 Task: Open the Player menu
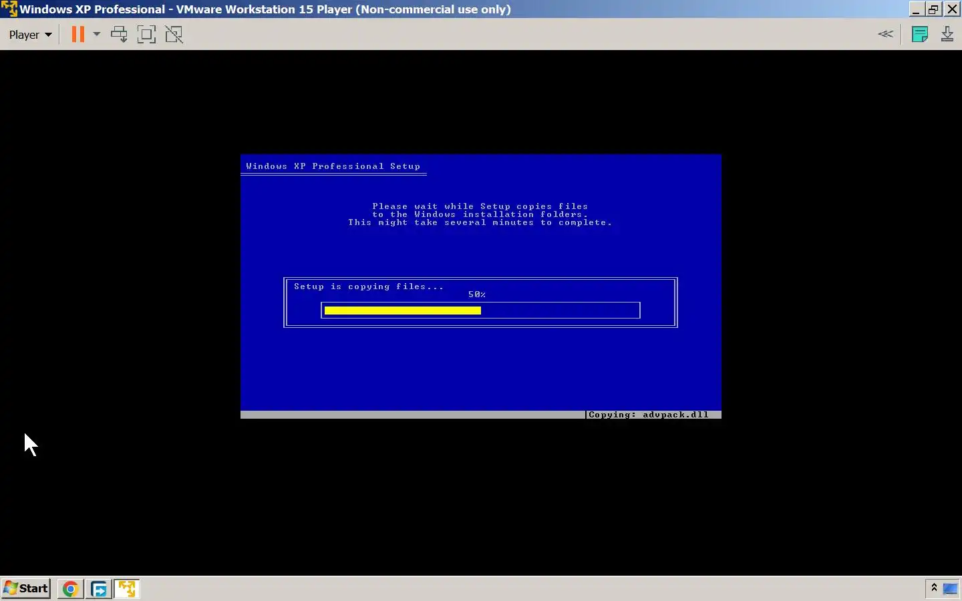(x=30, y=35)
